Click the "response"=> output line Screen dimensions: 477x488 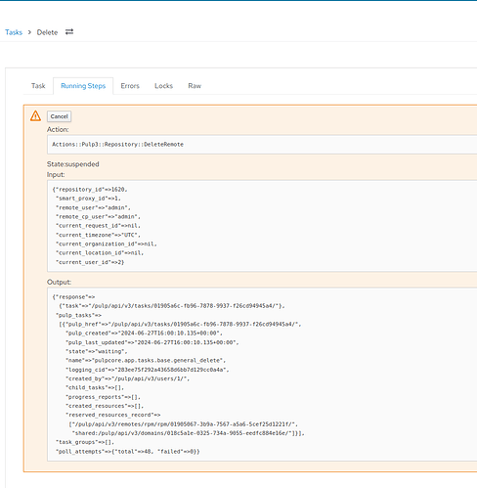73,297
